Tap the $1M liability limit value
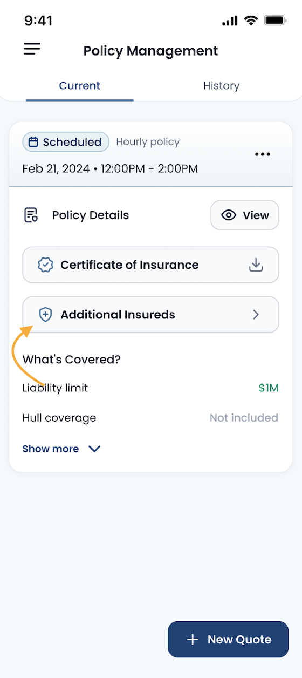Viewport: 302px width, 678px height. click(x=269, y=388)
